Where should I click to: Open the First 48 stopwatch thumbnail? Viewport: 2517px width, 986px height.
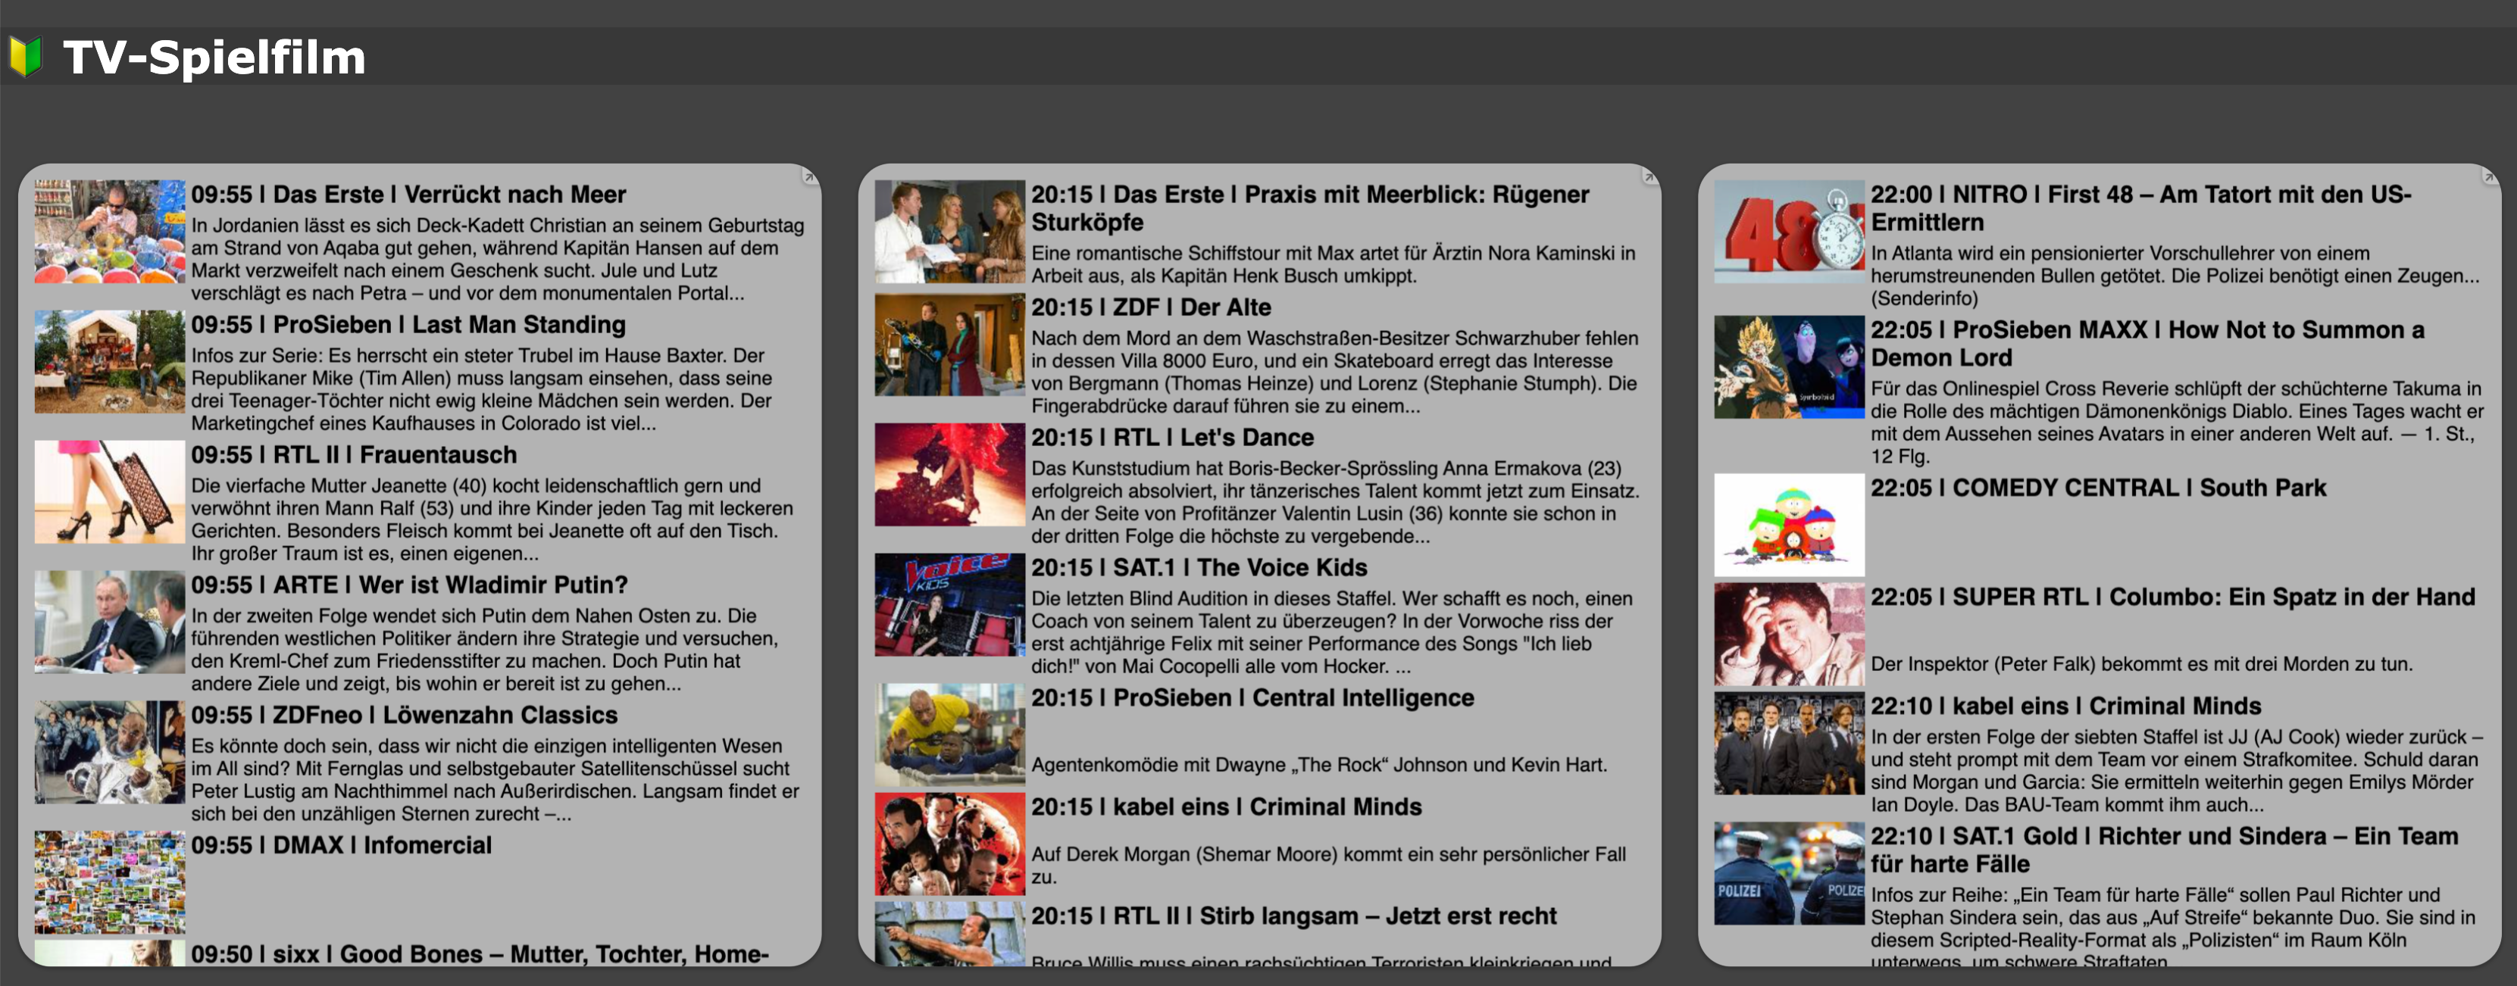1789,232
